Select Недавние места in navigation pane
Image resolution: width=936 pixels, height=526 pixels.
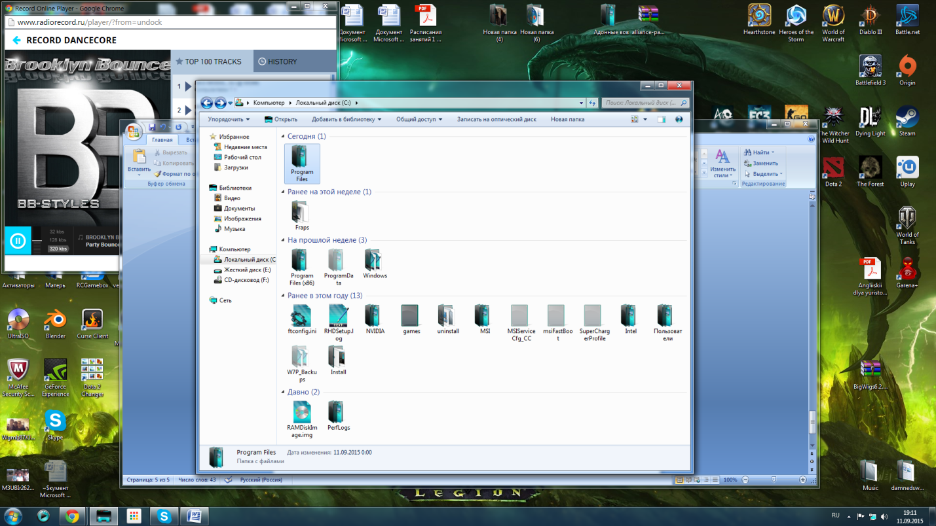point(240,147)
